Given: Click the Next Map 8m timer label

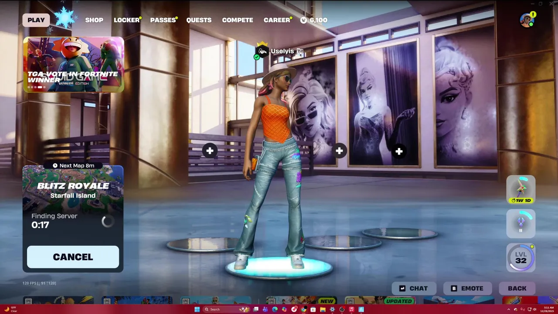Looking at the screenshot, I should pos(73,165).
